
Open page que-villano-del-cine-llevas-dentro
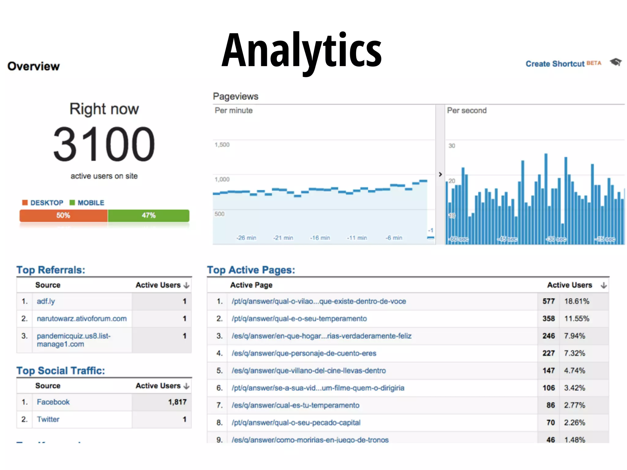pos(309,371)
